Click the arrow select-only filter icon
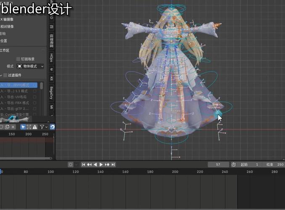 pos(23,127)
